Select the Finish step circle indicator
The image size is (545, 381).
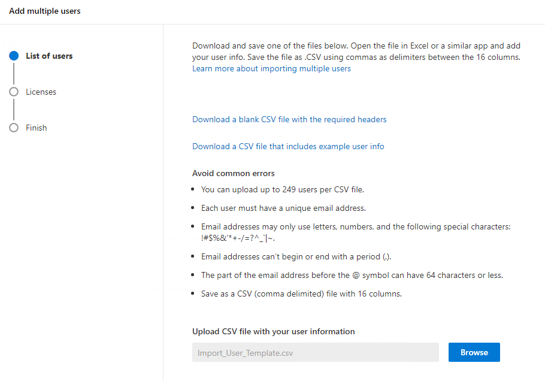(x=14, y=128)
